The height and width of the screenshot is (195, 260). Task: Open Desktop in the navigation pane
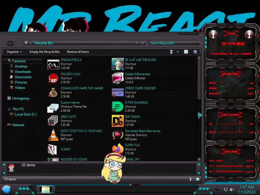pos(21,66)
